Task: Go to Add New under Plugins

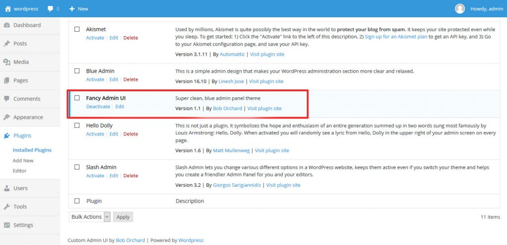Action: [23, 161]
